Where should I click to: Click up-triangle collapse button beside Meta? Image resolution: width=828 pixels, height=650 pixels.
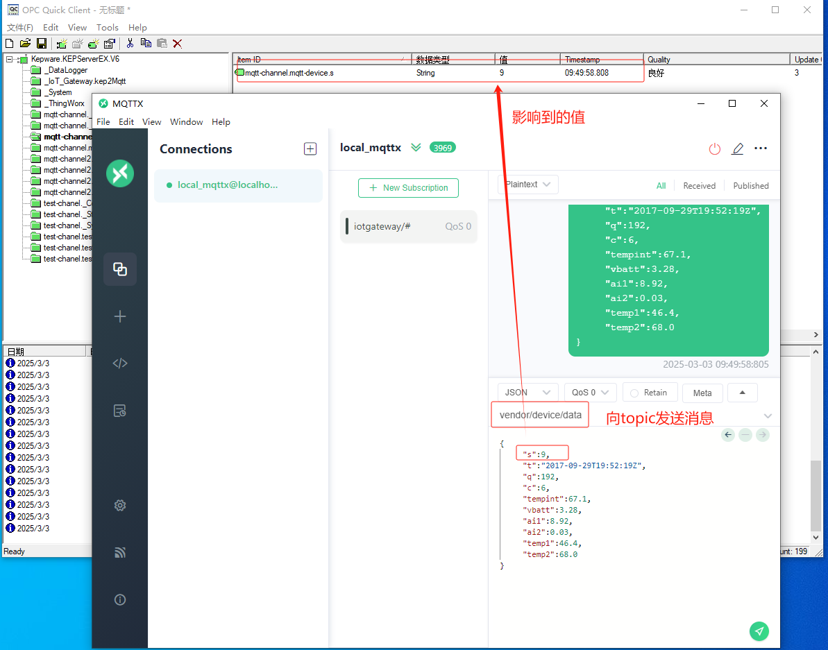pyautogui.click(x=743, y=393)
